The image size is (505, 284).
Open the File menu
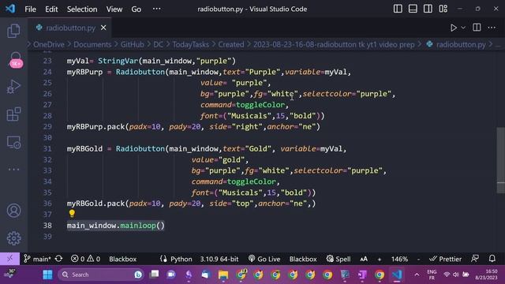[x=30, y=9]
